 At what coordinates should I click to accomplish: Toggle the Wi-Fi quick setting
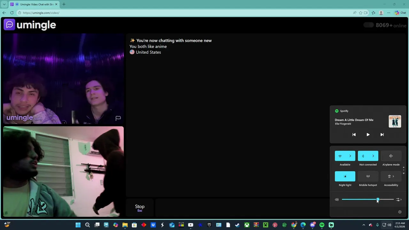coord(340,156)
